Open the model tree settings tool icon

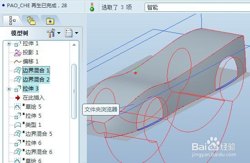point(51,33)
